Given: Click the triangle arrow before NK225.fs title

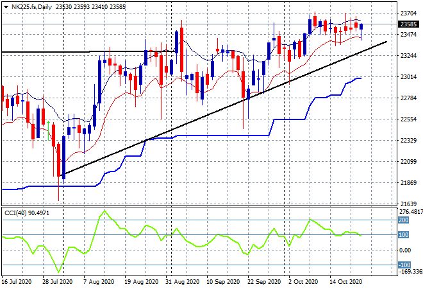Looking at the screenshot, I should [6, 7].
